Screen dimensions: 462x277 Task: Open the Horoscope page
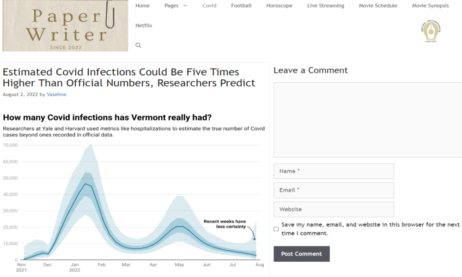pos(279,6)
